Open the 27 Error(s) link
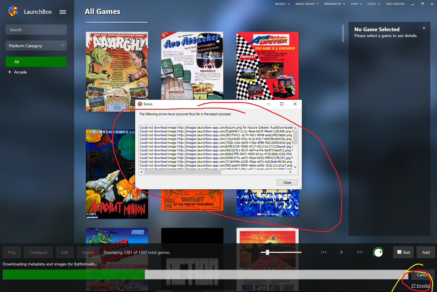The image size is (437, 292). pos(420,286)
